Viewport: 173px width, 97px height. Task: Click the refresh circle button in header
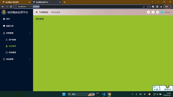click(x=148, y=12)
